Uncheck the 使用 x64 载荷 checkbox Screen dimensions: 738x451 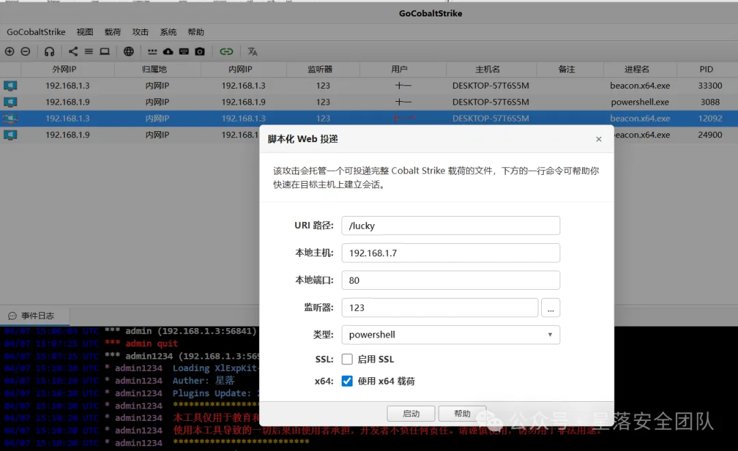[347, 381]
